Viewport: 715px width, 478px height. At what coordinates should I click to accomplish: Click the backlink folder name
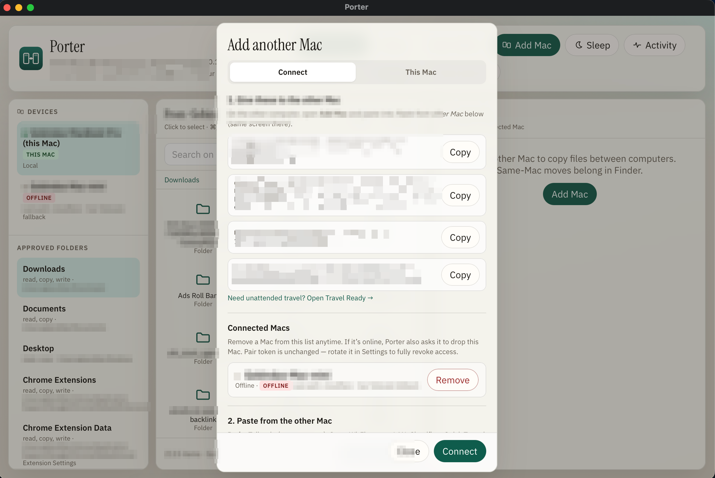pos(203,420)
